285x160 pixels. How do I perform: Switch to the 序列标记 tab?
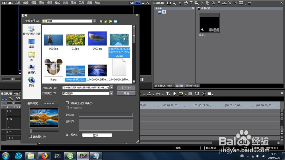[160, 86]
